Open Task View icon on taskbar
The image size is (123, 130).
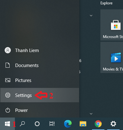click(52, 124)
